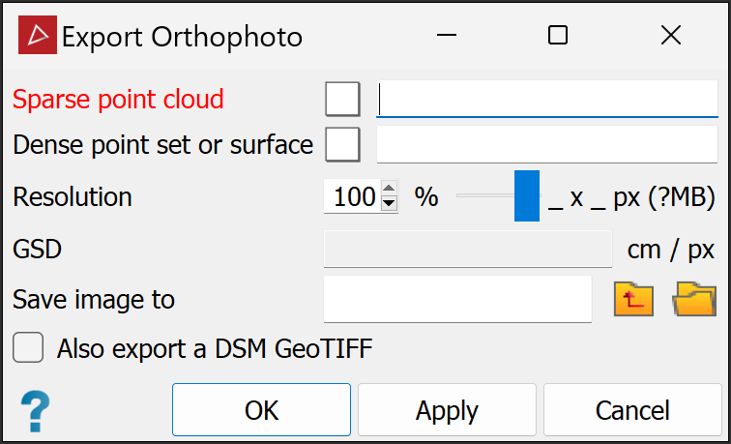Increase Resolution with the up arrow
731x444 pixels.
pos(389,190)
